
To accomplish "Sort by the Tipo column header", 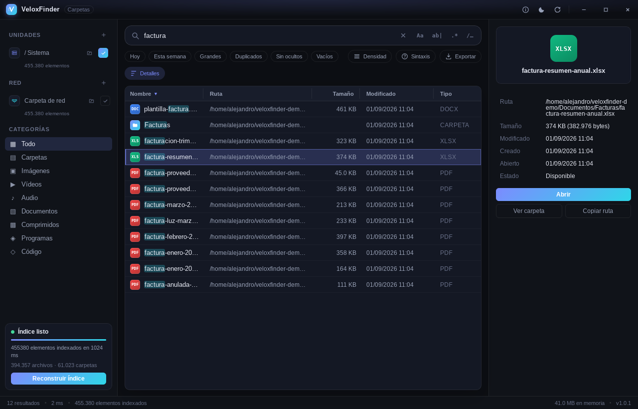I will click(x=457, y=94).
